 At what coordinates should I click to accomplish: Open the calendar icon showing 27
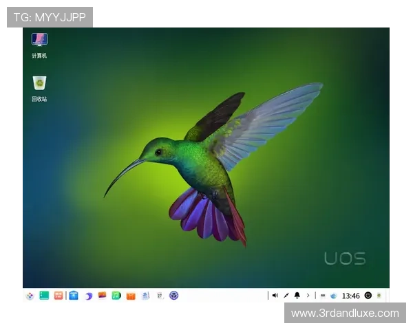[159, 296]
